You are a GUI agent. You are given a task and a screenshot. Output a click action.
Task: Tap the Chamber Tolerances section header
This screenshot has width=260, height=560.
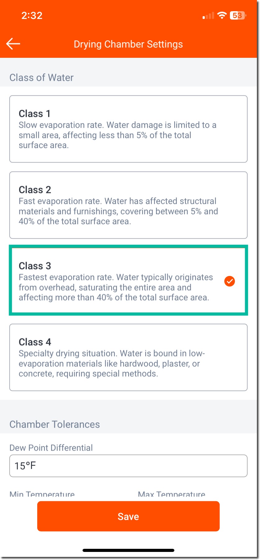tap(55, 424)
